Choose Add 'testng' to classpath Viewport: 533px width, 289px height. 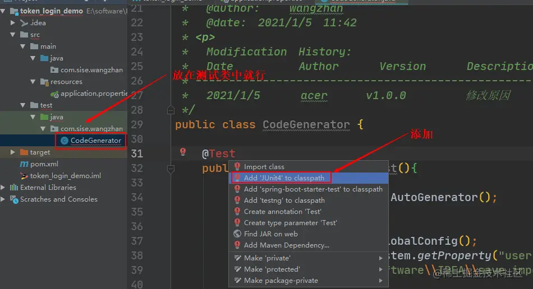pos(309,200)
